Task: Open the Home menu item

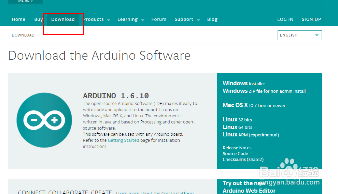Action: point(18,19)
